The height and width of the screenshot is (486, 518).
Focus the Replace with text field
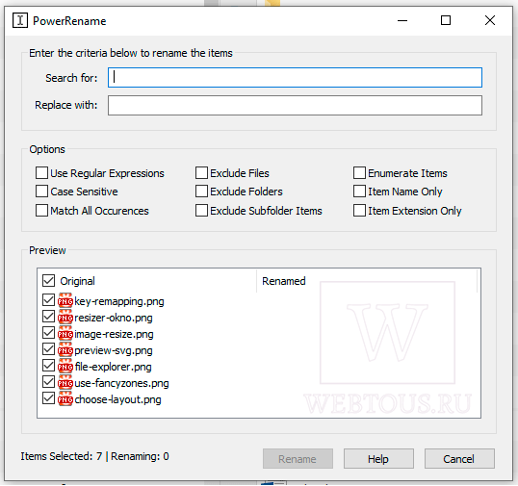pos(295,105)
